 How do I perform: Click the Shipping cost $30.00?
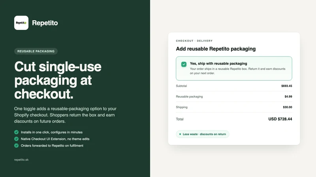tap(288, 107)
